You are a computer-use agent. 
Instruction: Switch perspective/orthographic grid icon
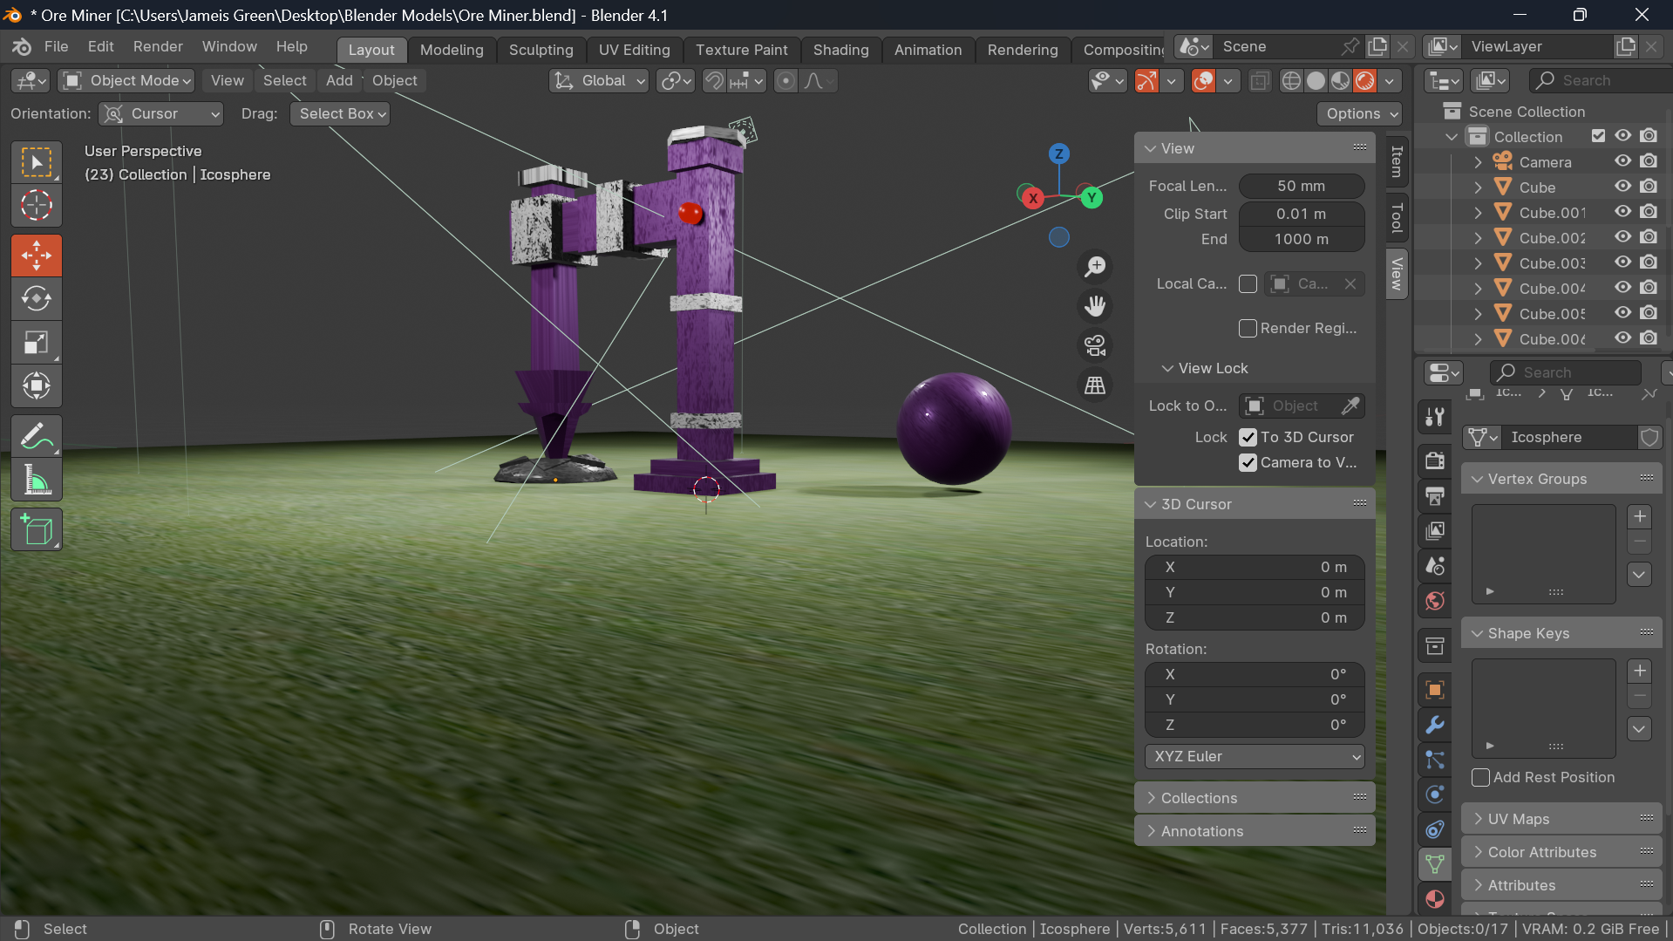pyautogui.click(x=1095, y=385)
